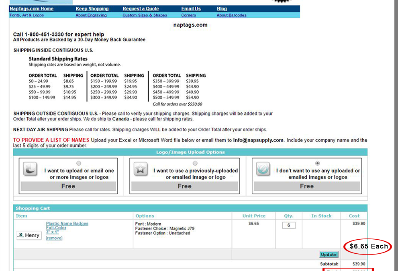Open About Engraving link
Image resolution: width=398 pixels, height=271 pixels.
tap(91, 15)
